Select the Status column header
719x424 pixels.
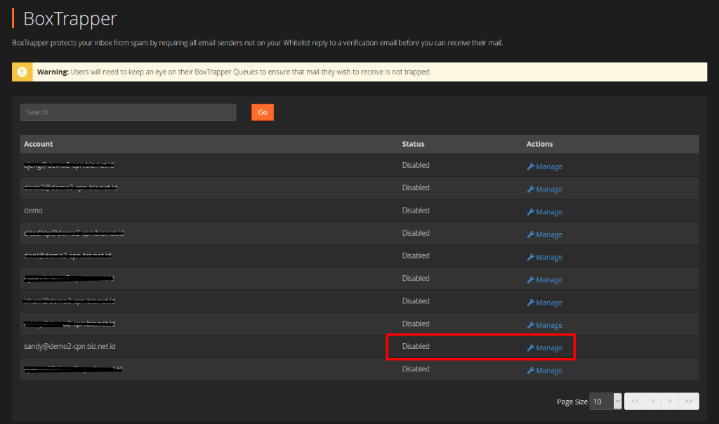point(413,144)
